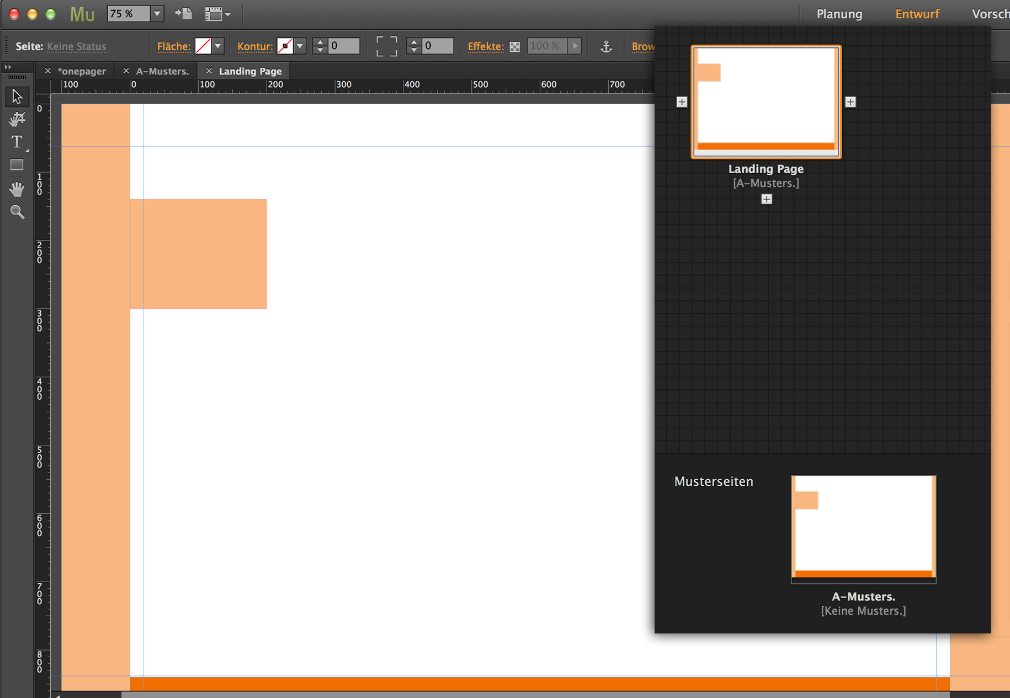Click the Keine Status page link
1010x698 pixels.
click(x=77, y=47)
